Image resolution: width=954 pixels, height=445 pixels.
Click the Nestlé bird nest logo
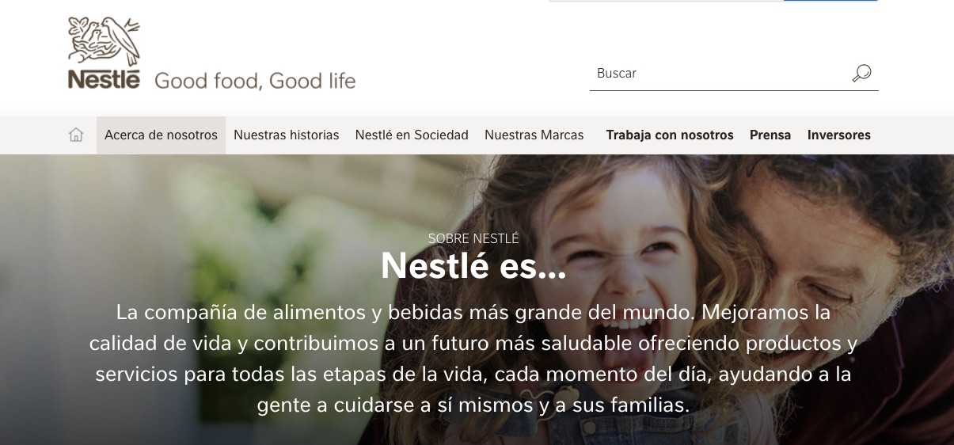pyautogui.click(x=104, y=41)
